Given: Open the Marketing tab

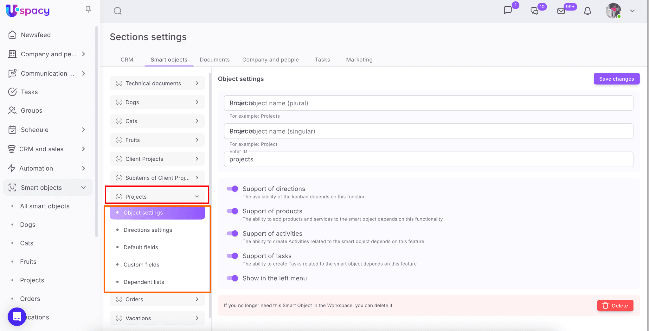Looking at the screenshot, I should 359,60.
